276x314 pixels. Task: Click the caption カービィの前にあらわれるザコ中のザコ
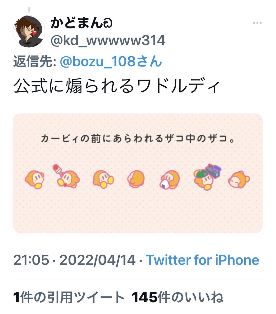pyautogui.click(x=137, y=138)
